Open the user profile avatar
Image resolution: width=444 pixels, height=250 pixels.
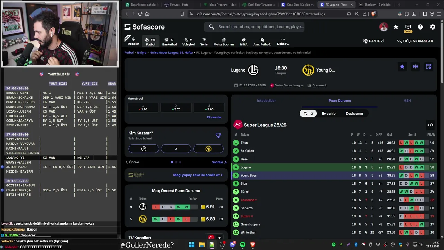click(x=384, y=27)
